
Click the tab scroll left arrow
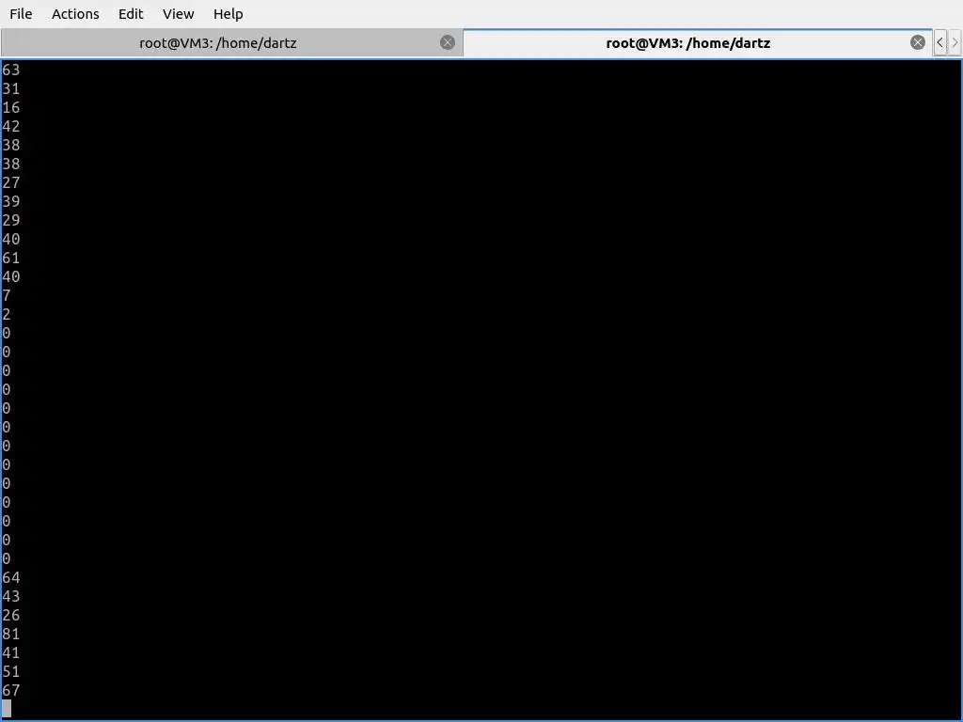(x=939, y=43)
